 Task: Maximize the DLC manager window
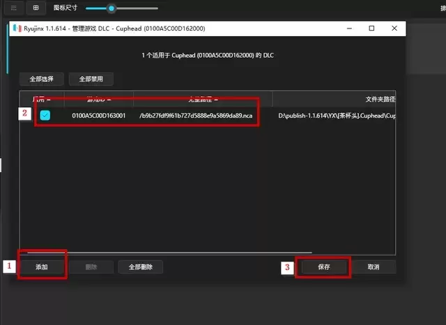371,28
